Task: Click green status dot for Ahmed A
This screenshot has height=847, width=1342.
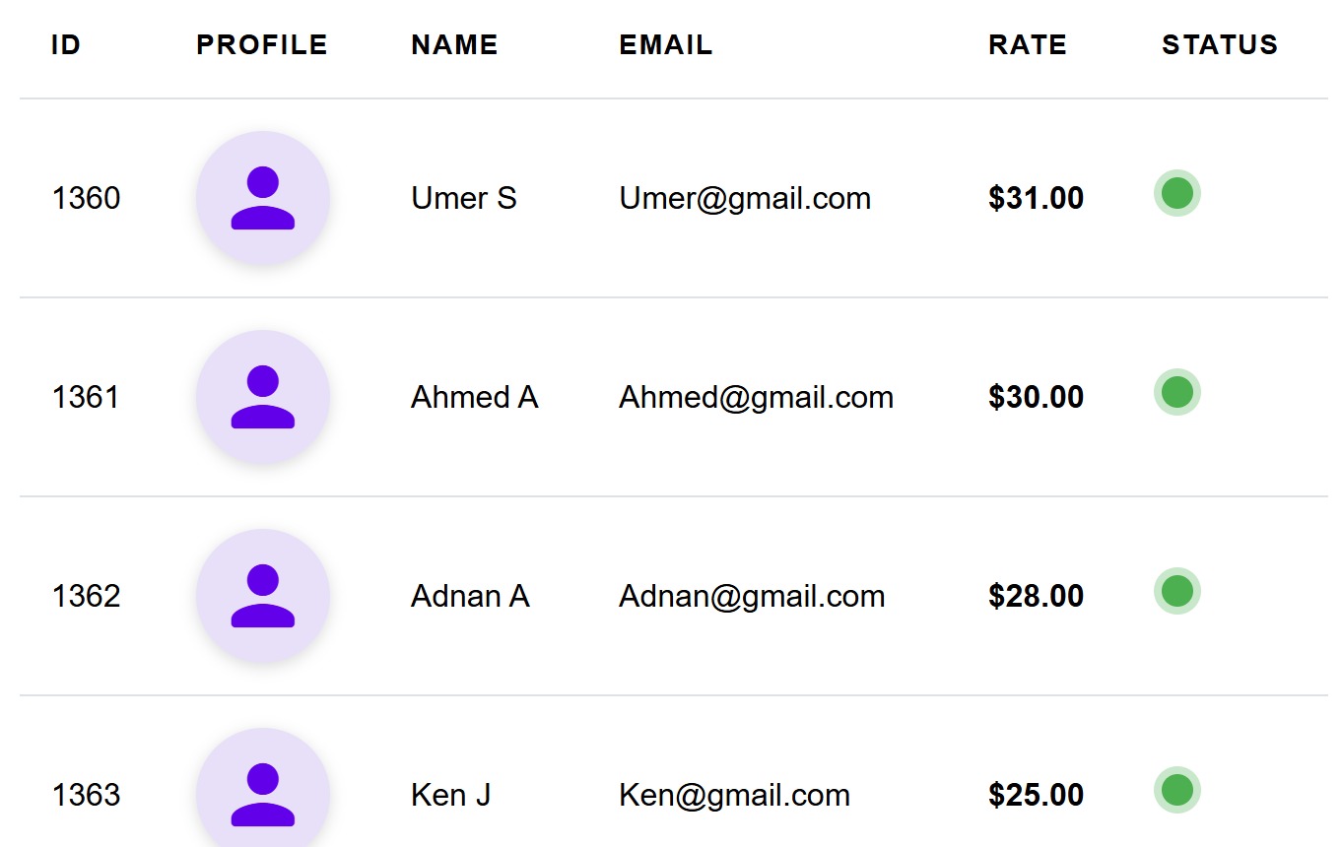Action: pyautogui.click(x=1176, y=392)
